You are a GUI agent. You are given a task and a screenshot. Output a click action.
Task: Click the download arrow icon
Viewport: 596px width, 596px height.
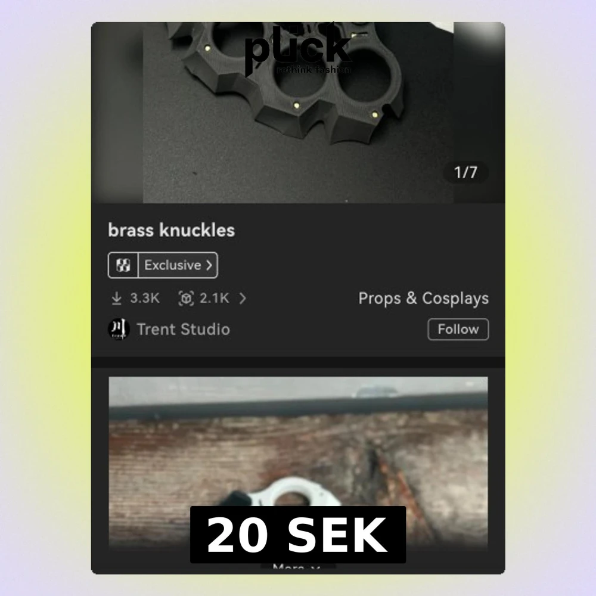pyautogui.click(x=117, y=299)
